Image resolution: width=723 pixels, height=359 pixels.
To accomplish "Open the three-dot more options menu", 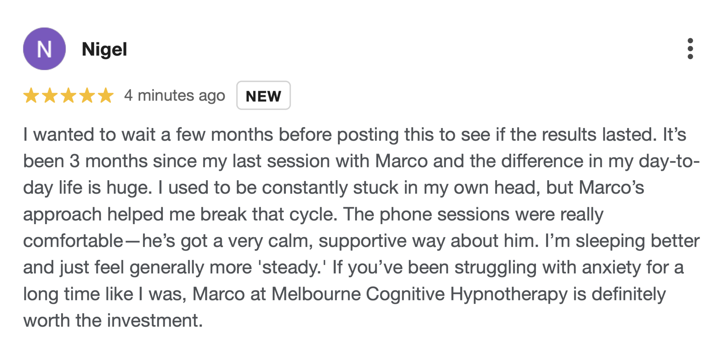I will point(690,49).
